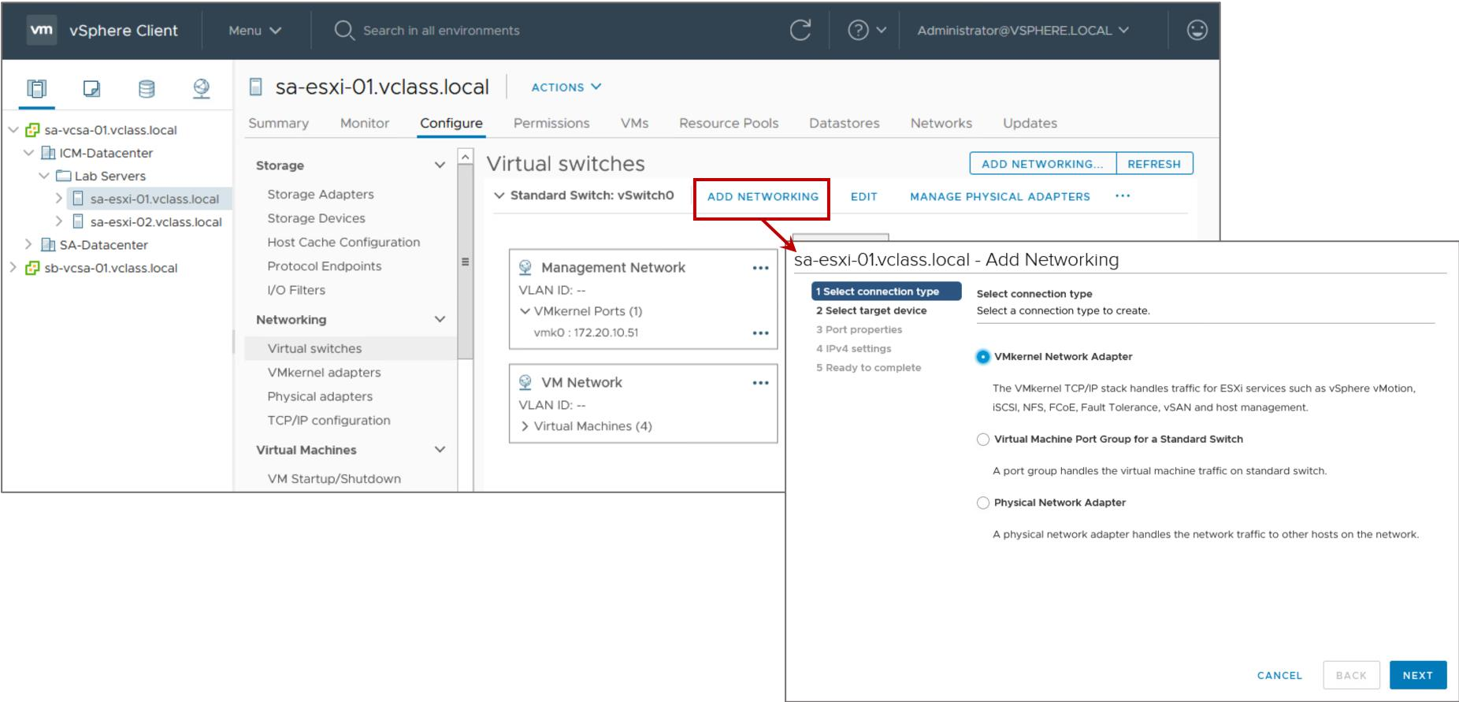This screenshot has height=702, width=1459.
Task: Collapse the VMkernel Ports (1) list
Action: 525,311
